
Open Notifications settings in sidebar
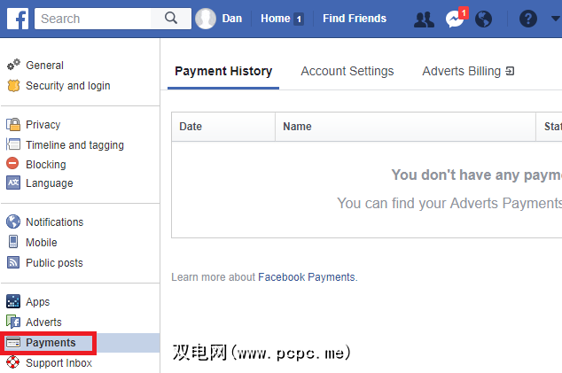tap(54, 221)
